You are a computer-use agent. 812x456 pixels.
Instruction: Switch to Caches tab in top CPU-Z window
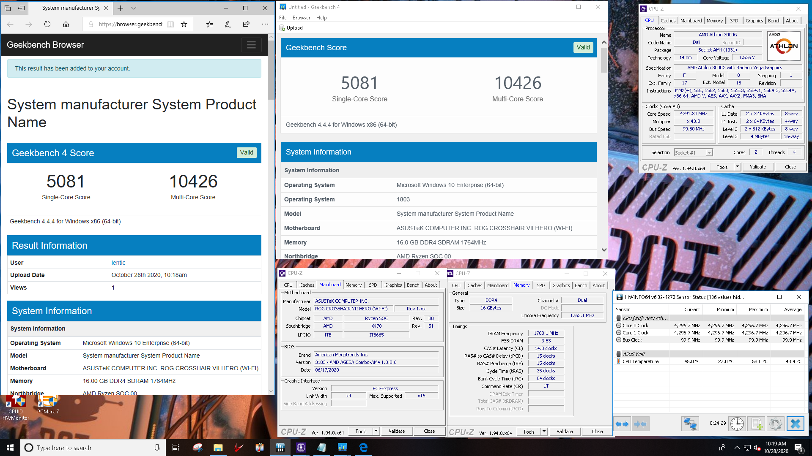point(668,21)
